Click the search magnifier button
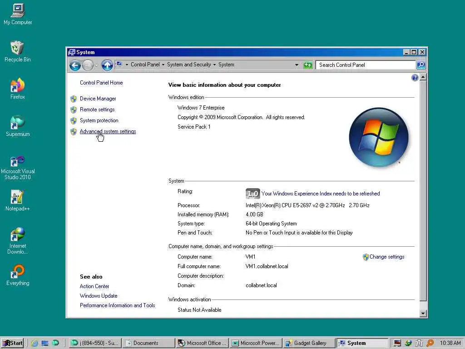The width and height of the screenshot is (465, 349). [x=421, y=65]
